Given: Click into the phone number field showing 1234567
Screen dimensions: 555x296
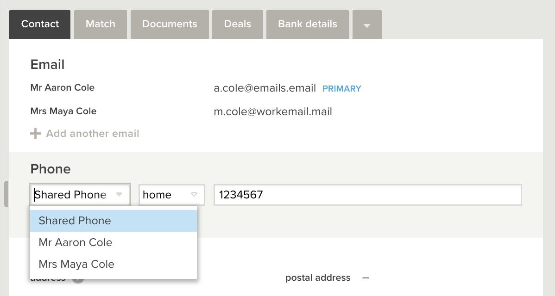Looking at the screenshot, I should coord(368,195).
